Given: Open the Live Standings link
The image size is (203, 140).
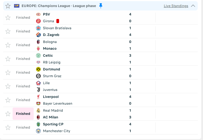Looking at the screenshot, I should tap(176, 6).
